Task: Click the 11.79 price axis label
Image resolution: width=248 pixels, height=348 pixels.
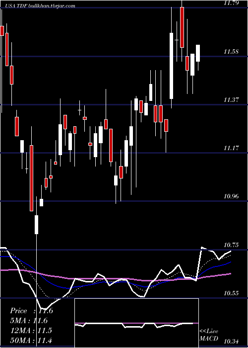Action: coord(231,3)
